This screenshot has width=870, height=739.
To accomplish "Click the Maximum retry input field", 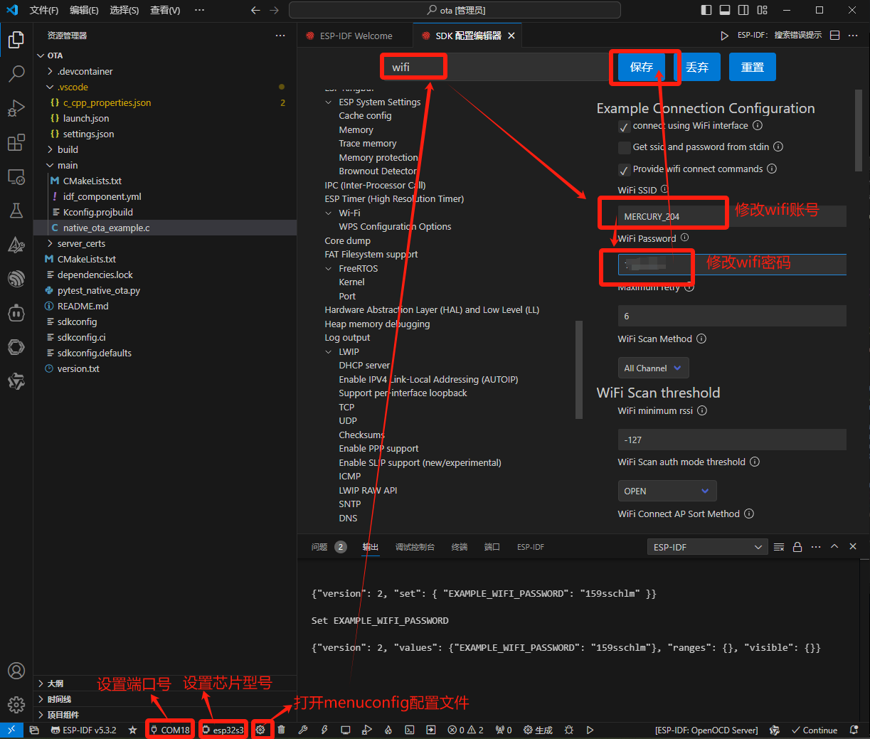I will tap(732, 316).
